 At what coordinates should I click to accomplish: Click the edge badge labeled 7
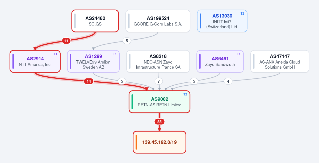(x=159, y=81)
